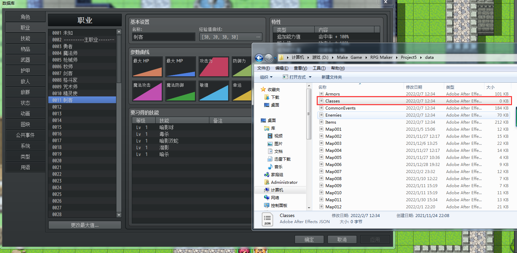Click 新建文件夹 in Explorer toolbar
This screenshot has width=517, height=253.
tap(331, 77)
